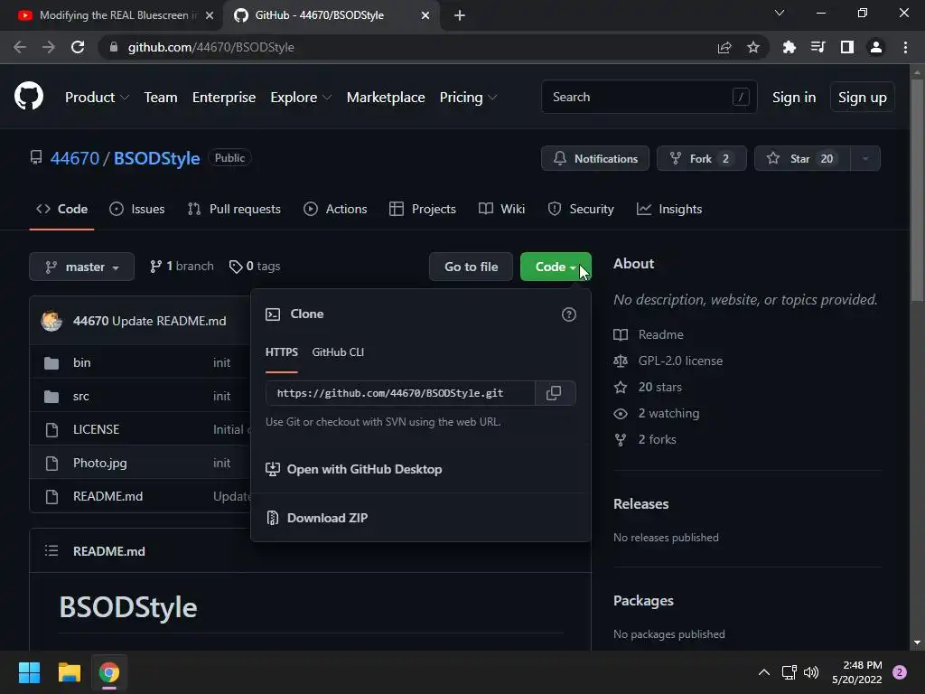
Task: Go back to the previous page
Action: click(20, 47)
